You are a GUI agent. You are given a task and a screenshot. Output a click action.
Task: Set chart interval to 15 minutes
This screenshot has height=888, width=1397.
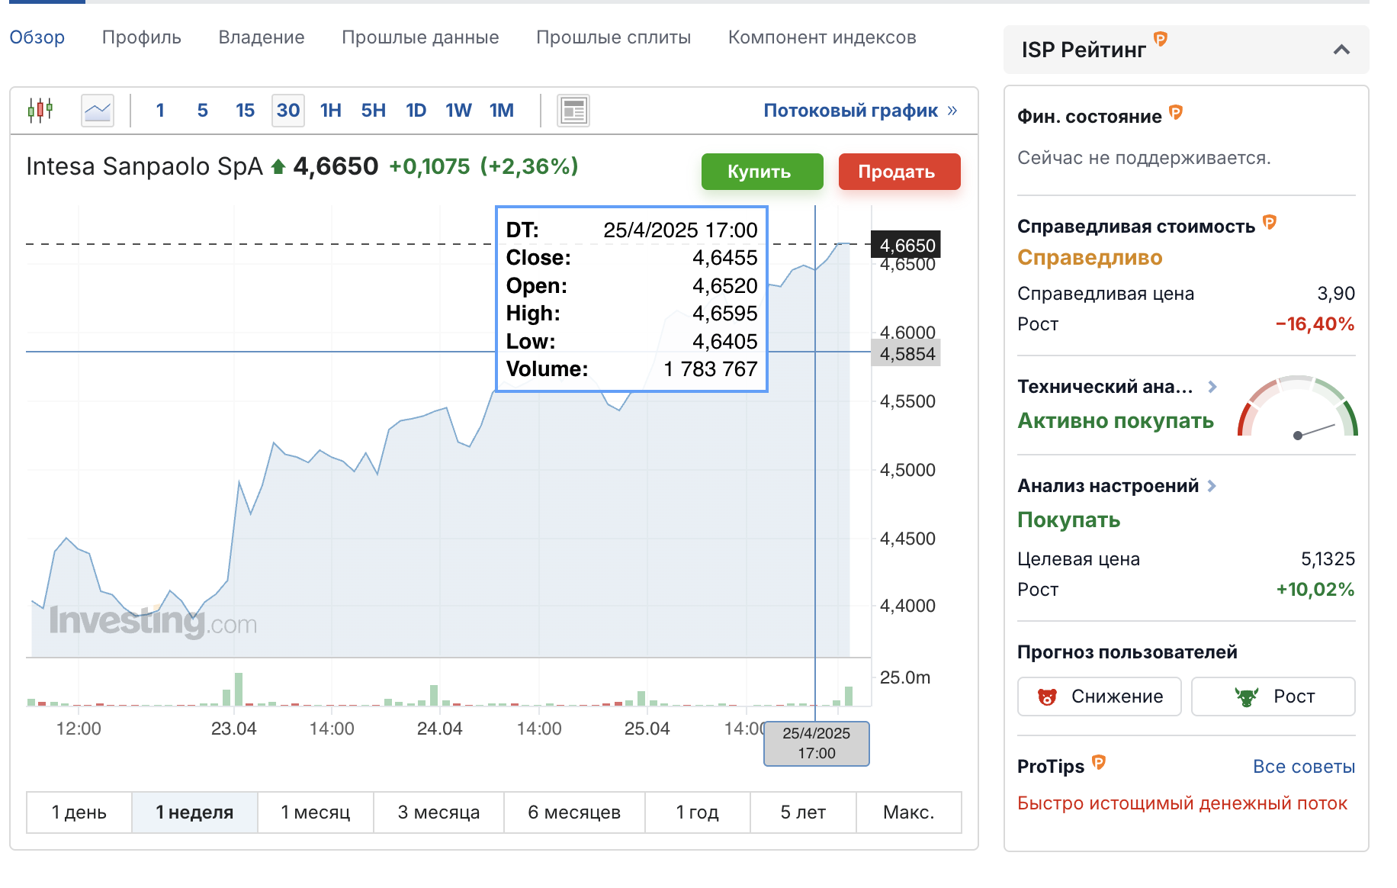coord(245,111)
